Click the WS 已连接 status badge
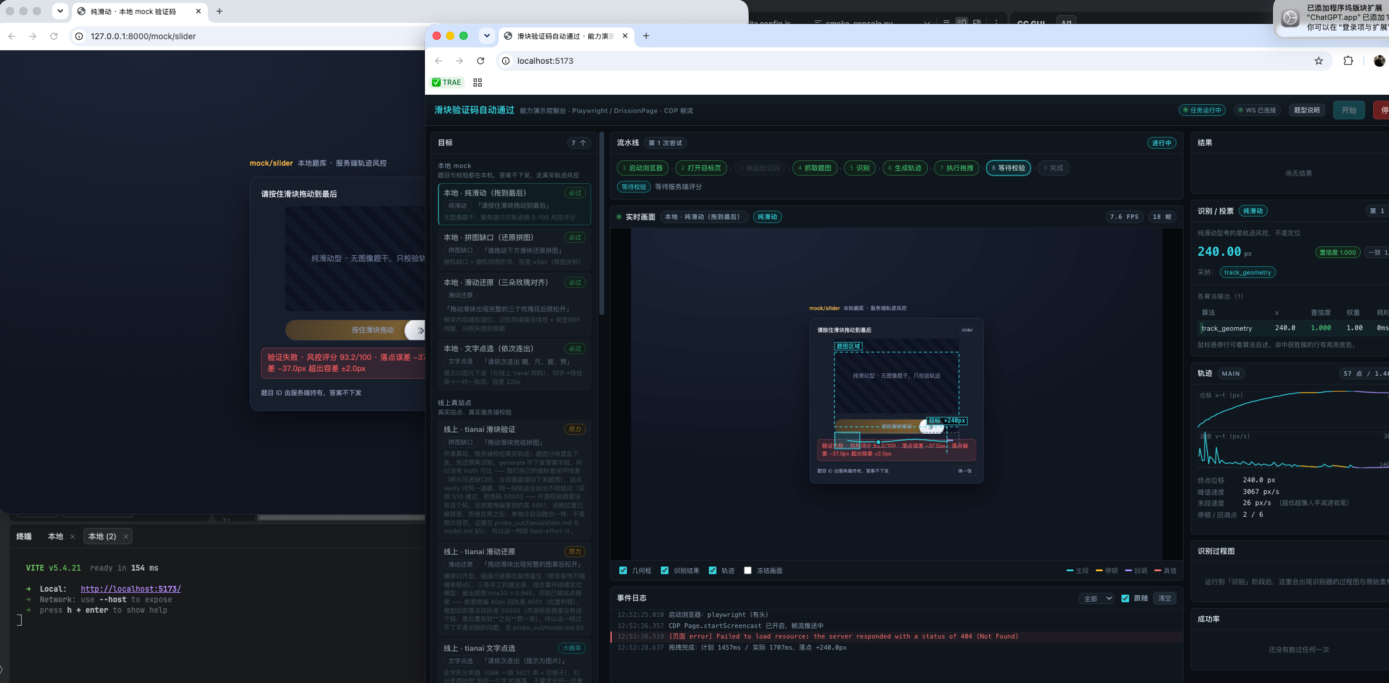The height and width of the screenshot is (683, 1389). pos(1257,110)
